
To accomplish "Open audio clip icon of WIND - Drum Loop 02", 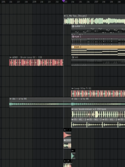I will point(11,57).
